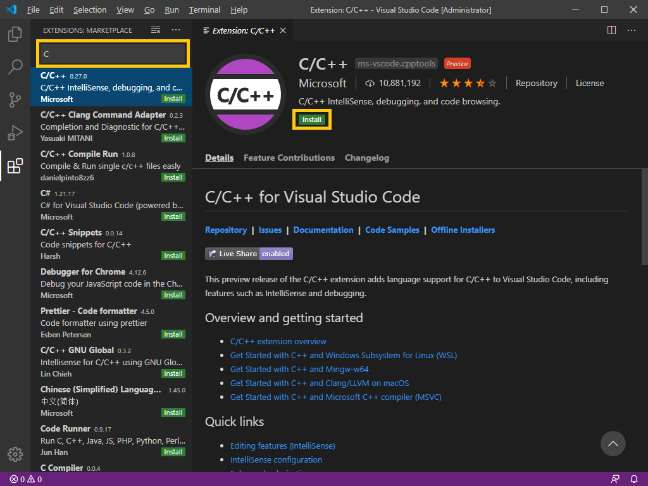Click the C/C++ extension logo
Viewport: 648px width, 486px height.
(246, 95)
